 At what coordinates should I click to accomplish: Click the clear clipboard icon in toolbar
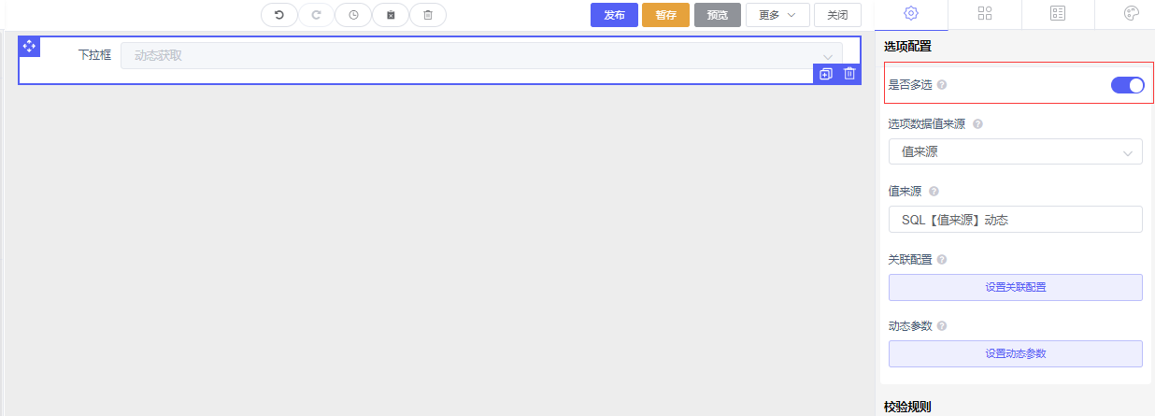391,15
